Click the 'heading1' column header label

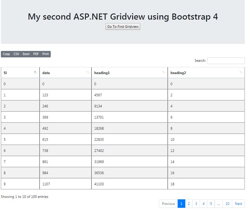tap(102, 73)
